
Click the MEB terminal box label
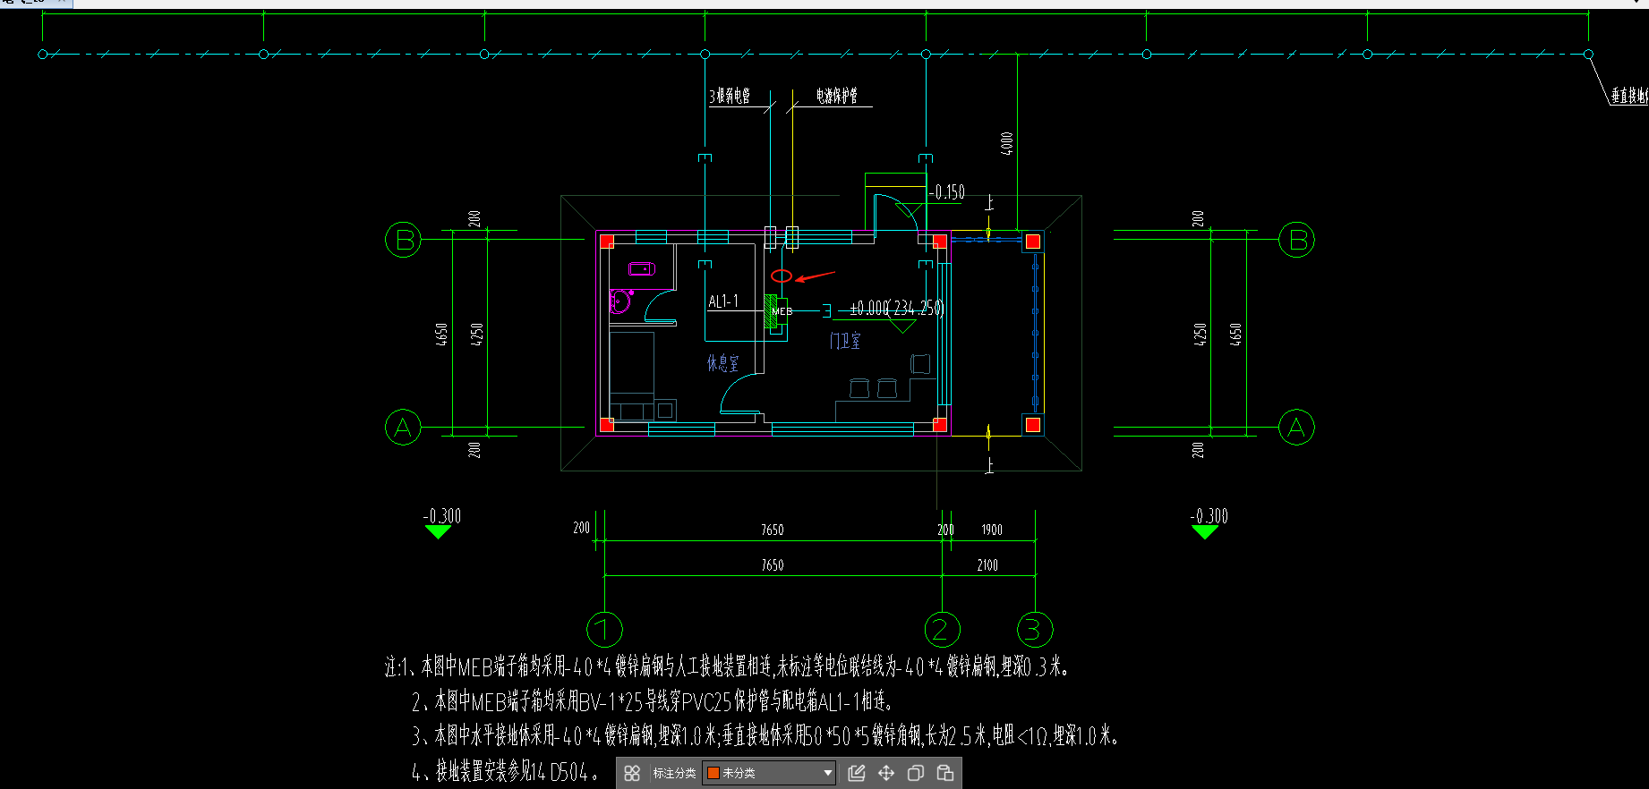click(x=782, y=311)
